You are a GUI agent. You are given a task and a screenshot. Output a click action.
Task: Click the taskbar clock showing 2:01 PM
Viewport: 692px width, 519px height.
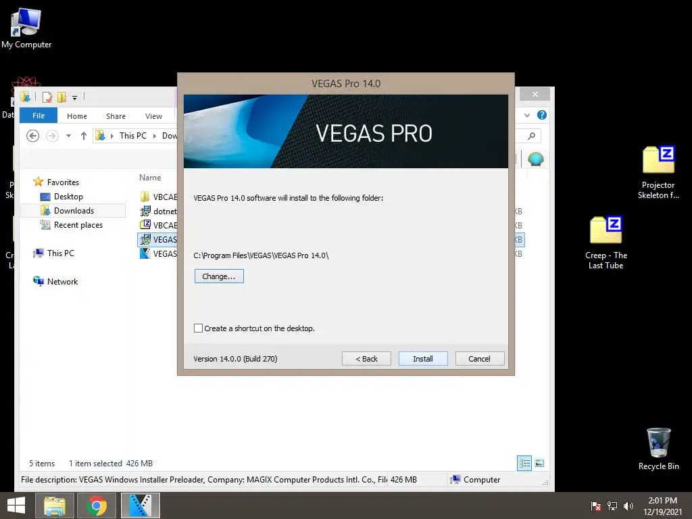tap(662, 505)
